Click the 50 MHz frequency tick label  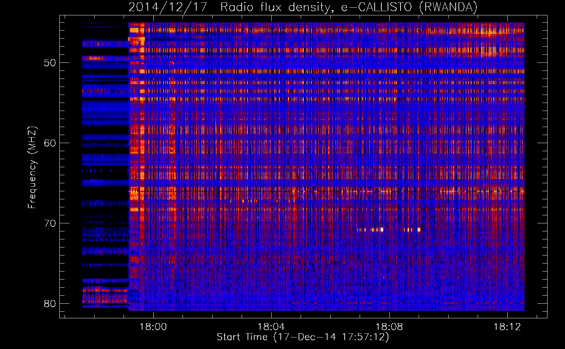point(50,63)
